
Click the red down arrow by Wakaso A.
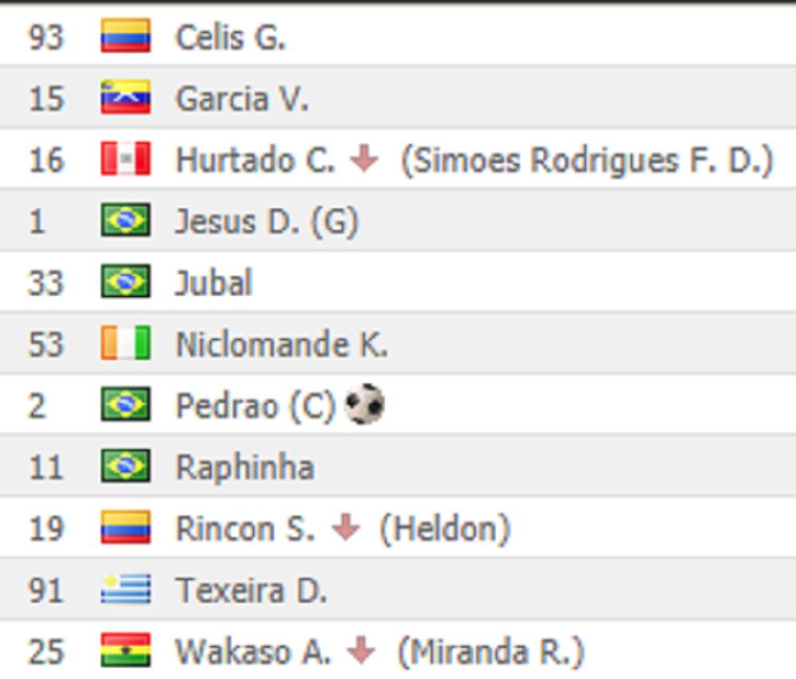click(361, 651)
